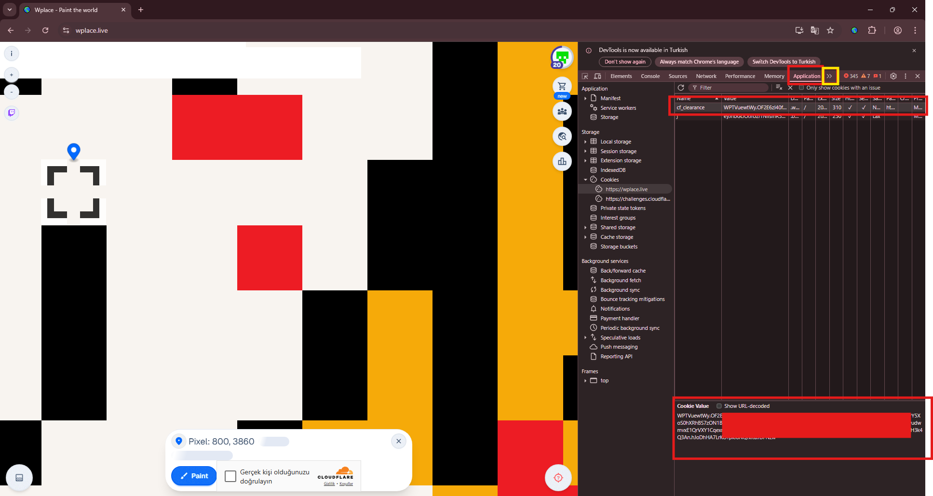933x496 pixels.
Task: Open the alliance people icon button
Action: click(562, 111)
